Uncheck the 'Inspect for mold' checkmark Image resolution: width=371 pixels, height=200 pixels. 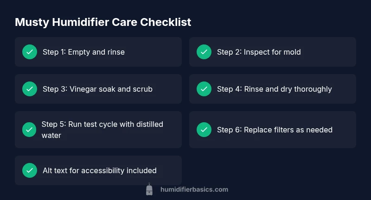click(x=204, y=52)
